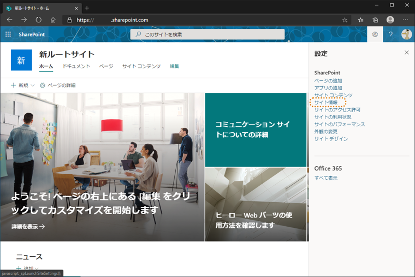Click 詳細を表示 link on hero image
The height and width of the screenshot is (277, 415).
28,226
